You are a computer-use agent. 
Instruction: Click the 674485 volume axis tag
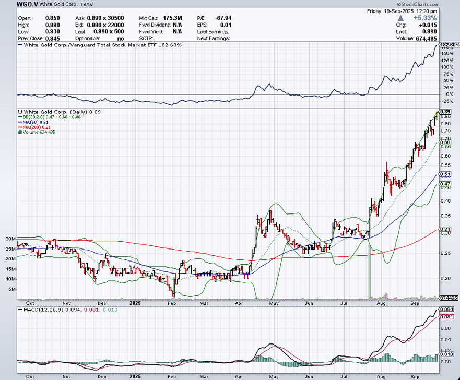(449, 297)
